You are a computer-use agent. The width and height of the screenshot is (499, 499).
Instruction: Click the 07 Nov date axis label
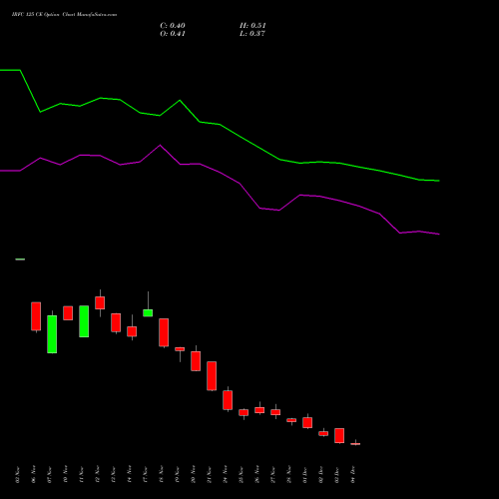tap(50, 474)
